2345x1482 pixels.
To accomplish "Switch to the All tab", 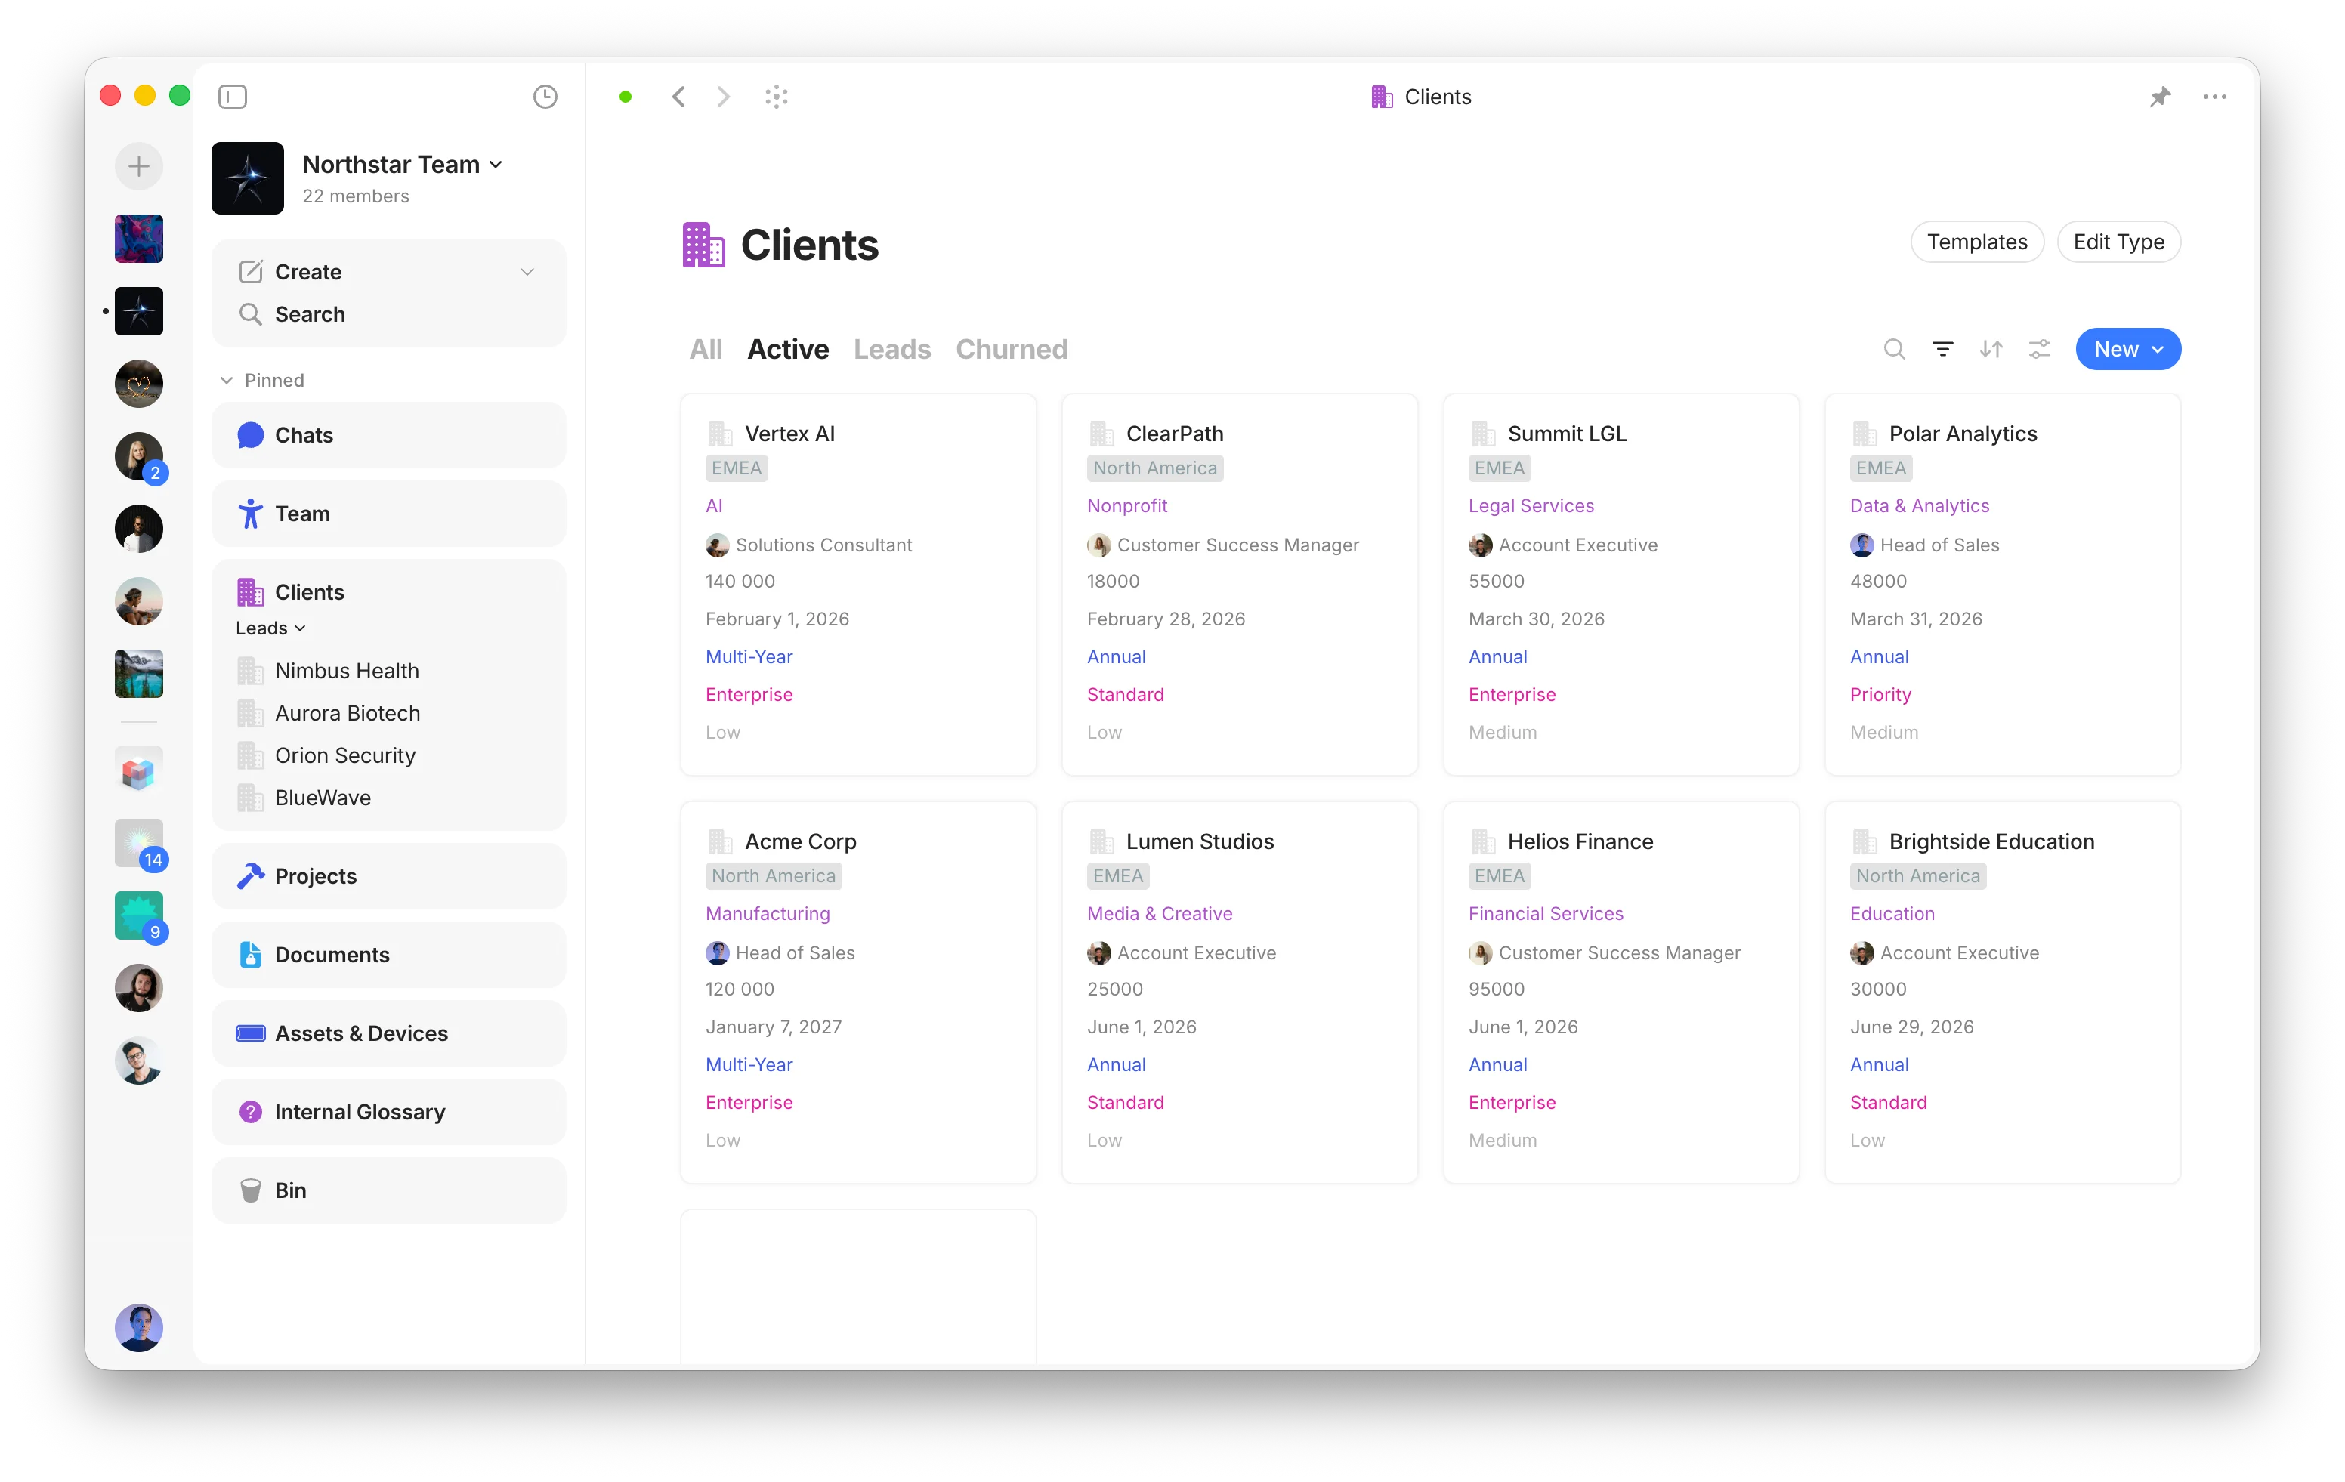I will pos(706,348).
